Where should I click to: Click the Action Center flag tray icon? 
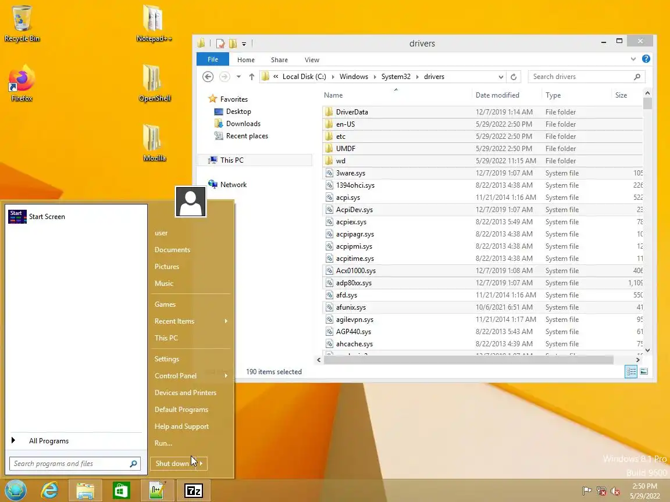(587, 491)
